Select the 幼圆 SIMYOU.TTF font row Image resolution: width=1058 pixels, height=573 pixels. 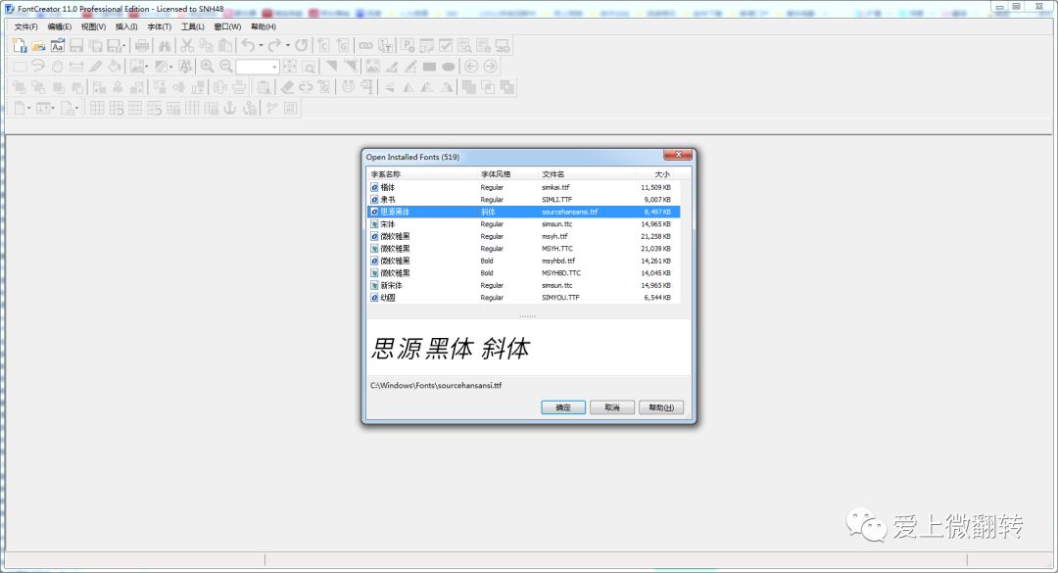tap(523, 298)
